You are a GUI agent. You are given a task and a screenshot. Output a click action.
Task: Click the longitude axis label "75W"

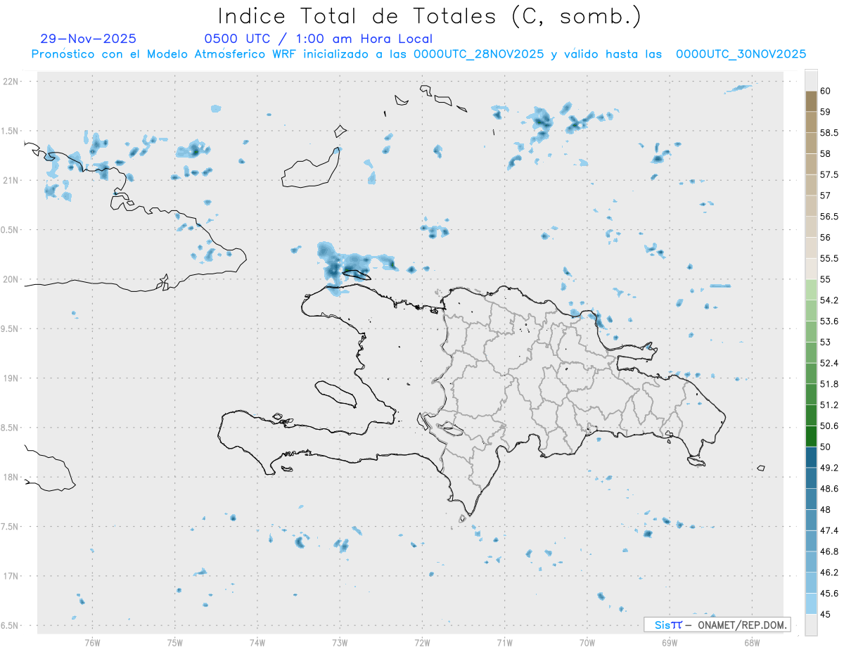coord(175,643)
